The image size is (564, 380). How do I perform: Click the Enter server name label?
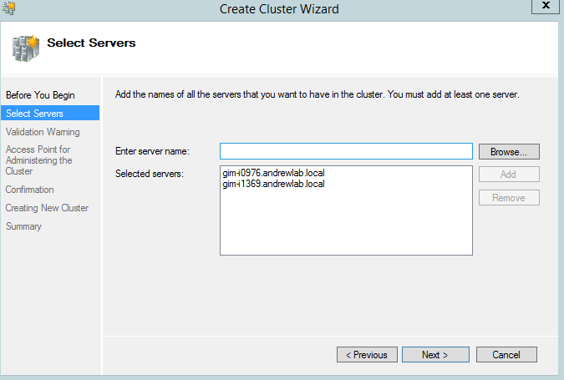point(152,151)
